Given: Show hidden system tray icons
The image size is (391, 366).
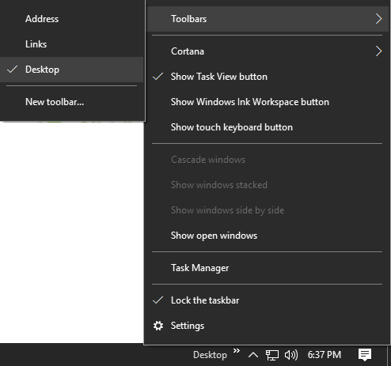Looking at the screenshot, I should point(253,355).
